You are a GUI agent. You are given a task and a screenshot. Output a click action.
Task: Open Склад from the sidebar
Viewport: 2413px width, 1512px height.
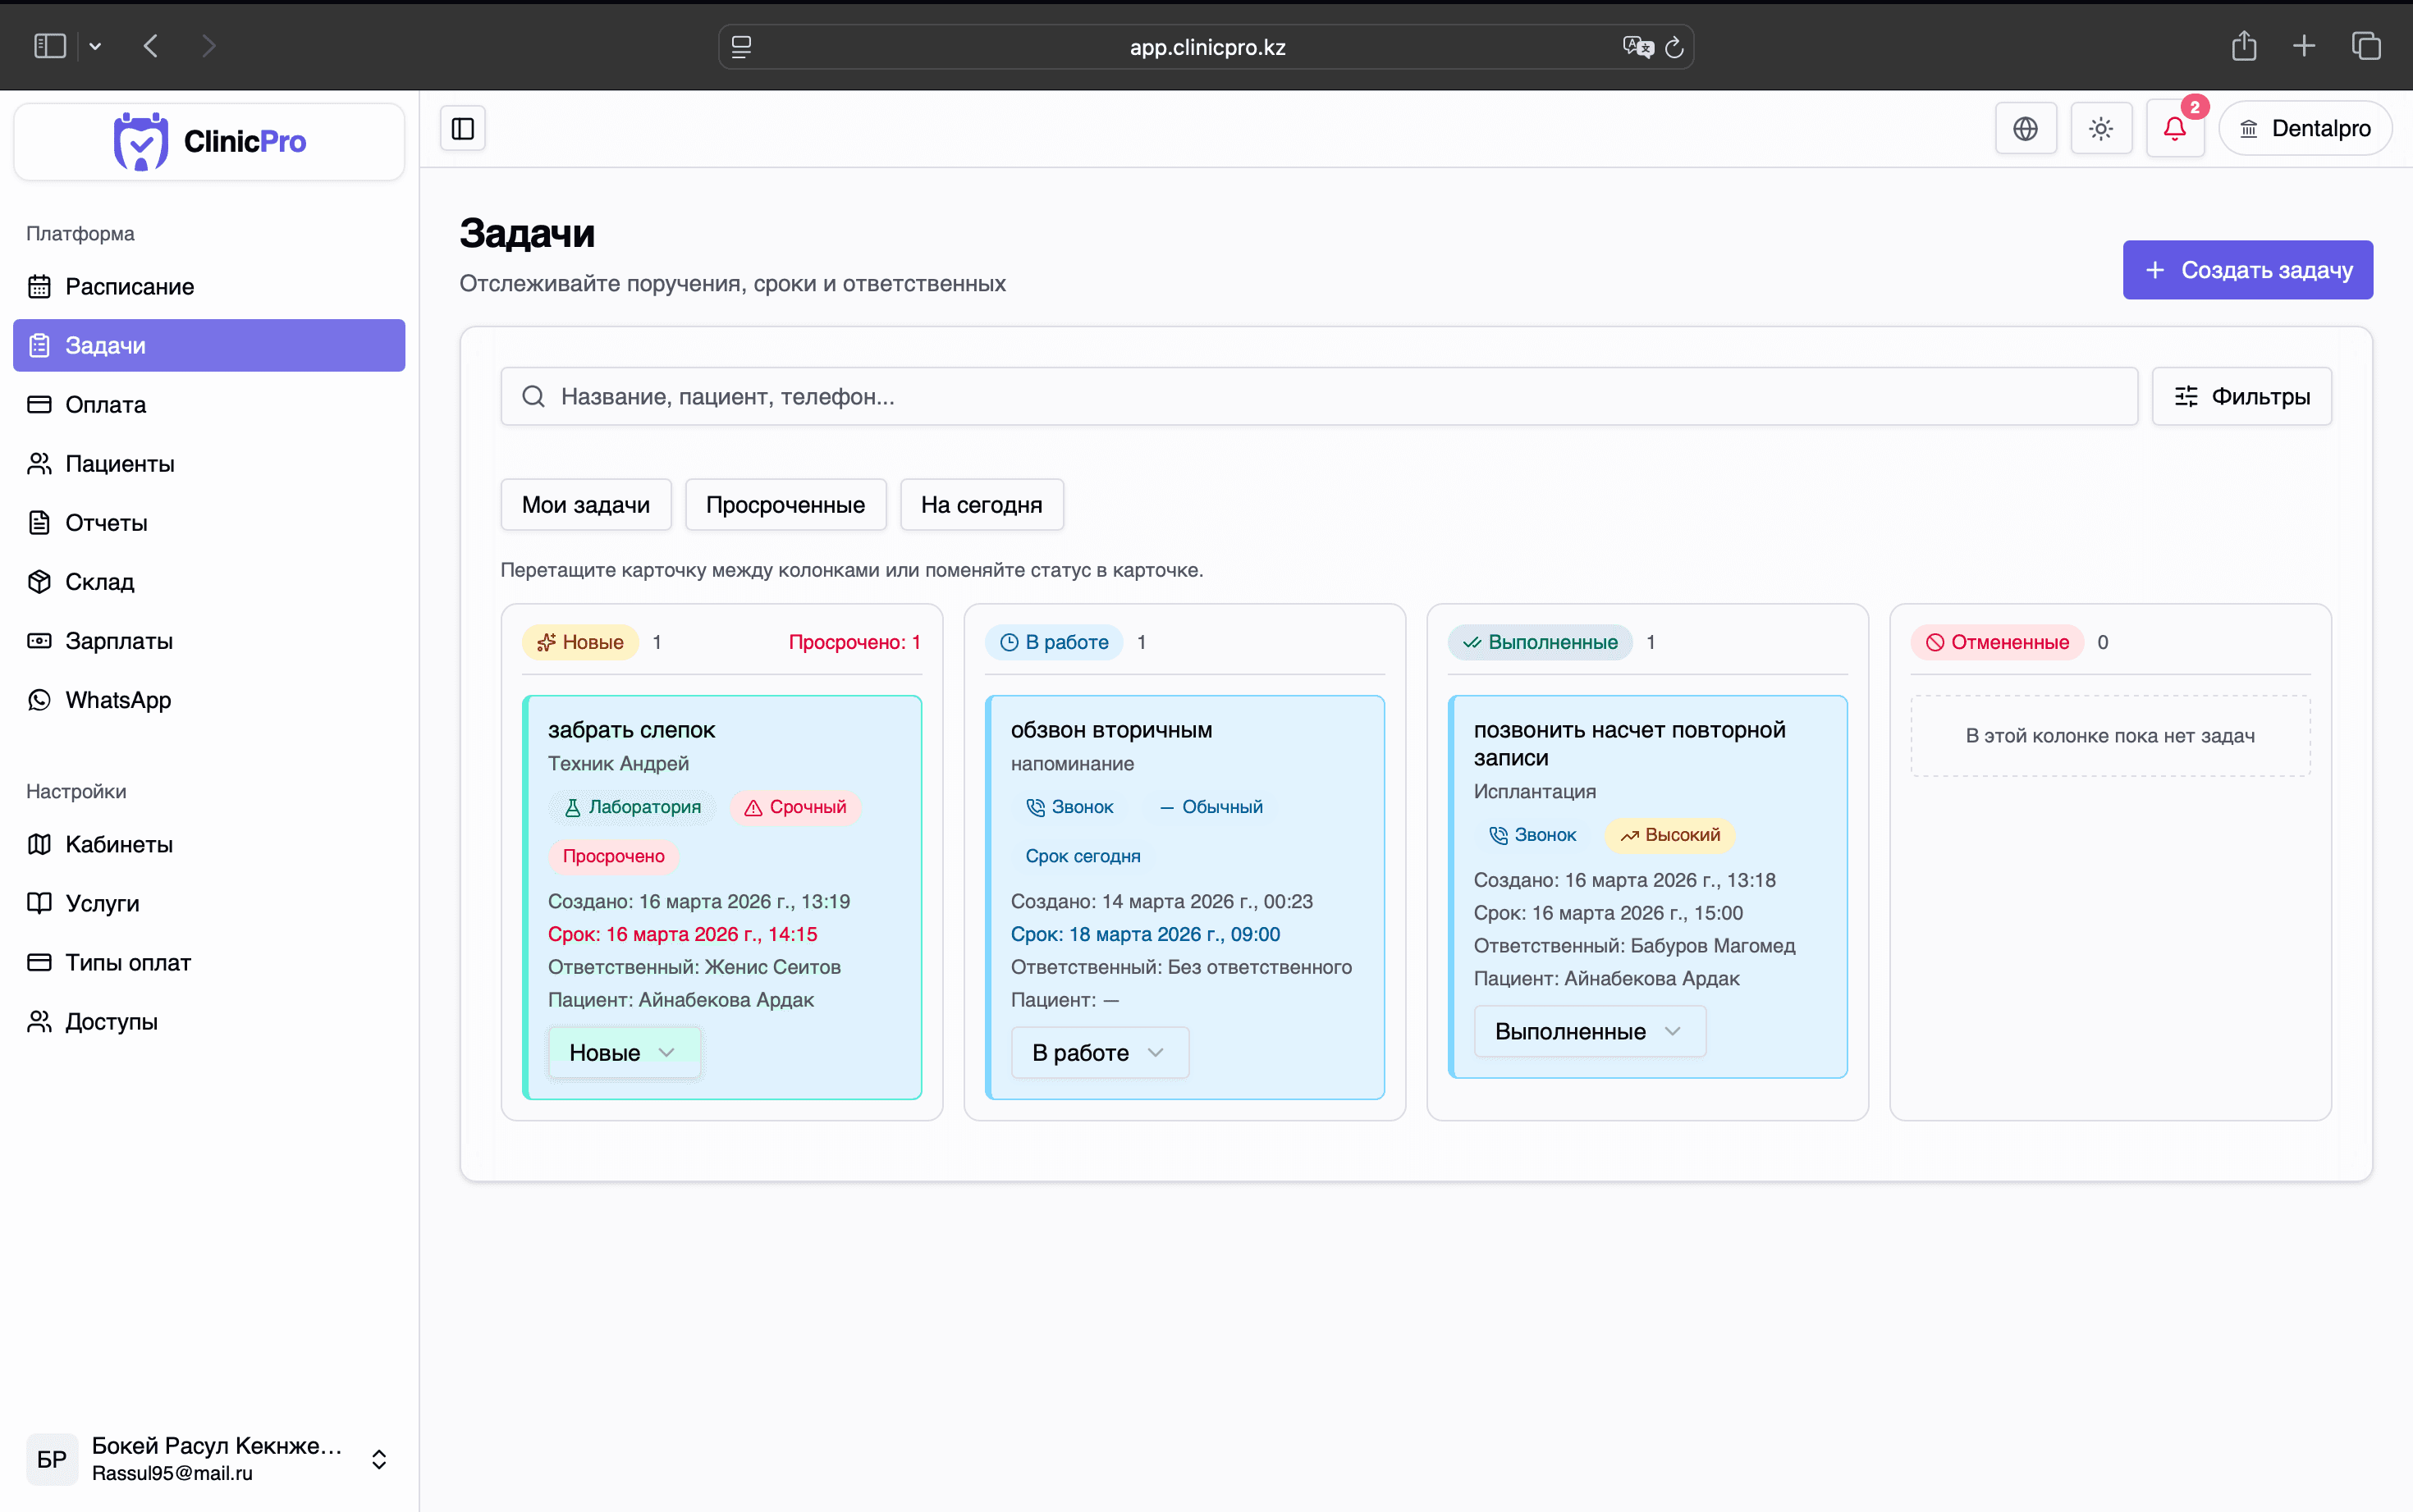coord(99,581)
